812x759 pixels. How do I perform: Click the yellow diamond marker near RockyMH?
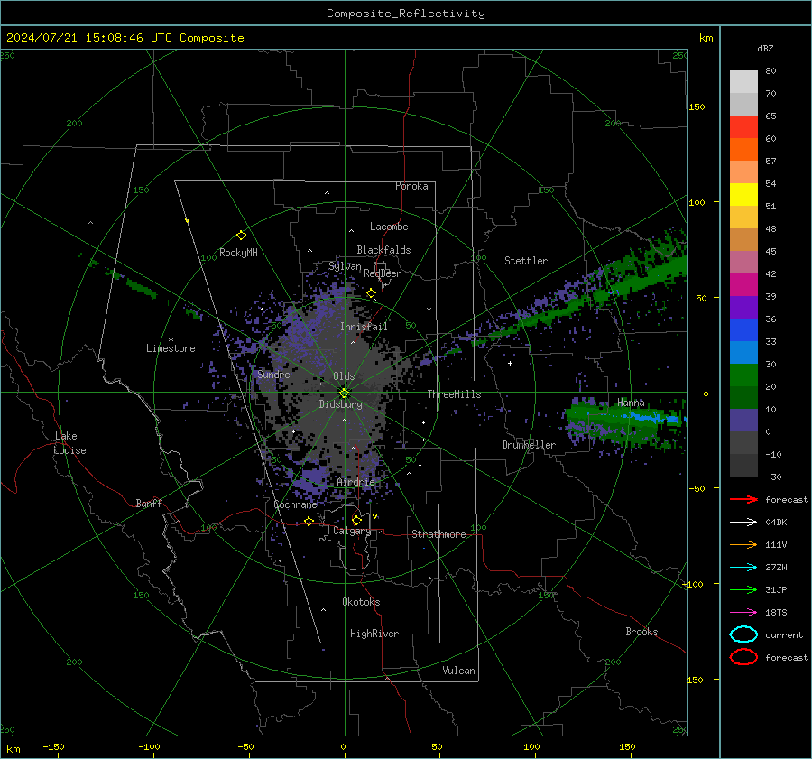241,236
